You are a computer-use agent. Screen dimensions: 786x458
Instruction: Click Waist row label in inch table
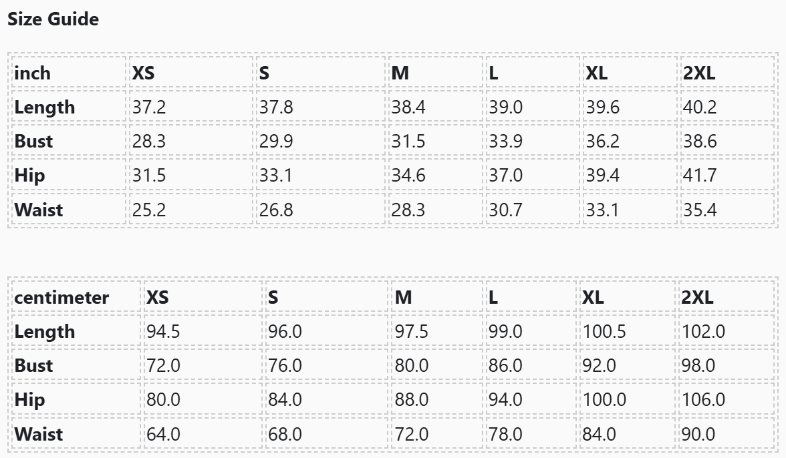point(39,210)
